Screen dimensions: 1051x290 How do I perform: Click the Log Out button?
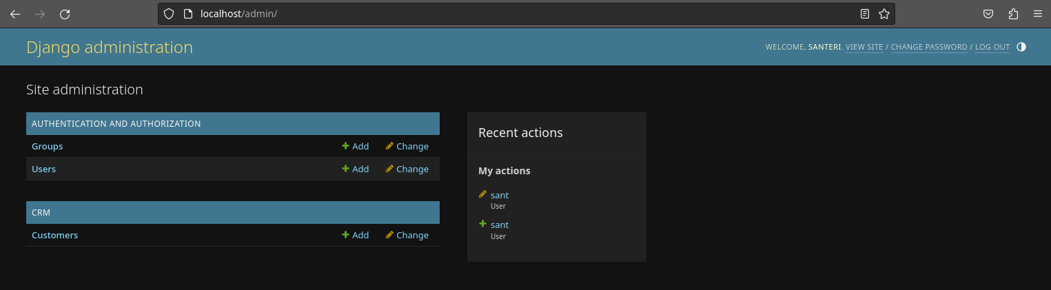(992, 48)
